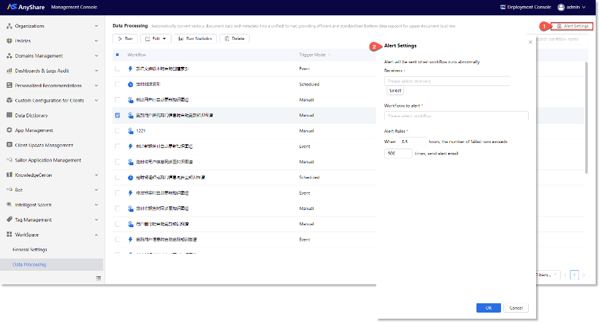
Task: Click the Policies shield icon
Action: pos(10,41)
